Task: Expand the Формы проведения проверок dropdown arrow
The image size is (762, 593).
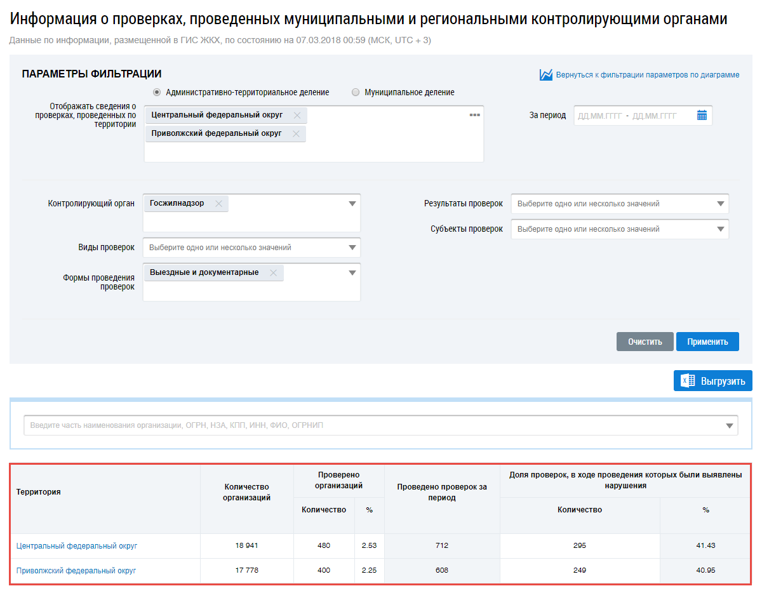Action: tap(352, 273)
